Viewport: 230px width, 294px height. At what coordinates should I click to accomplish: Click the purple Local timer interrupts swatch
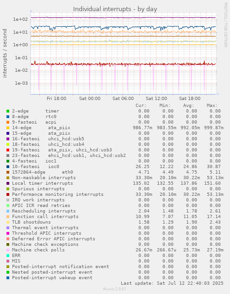click(x=8, y=183)
